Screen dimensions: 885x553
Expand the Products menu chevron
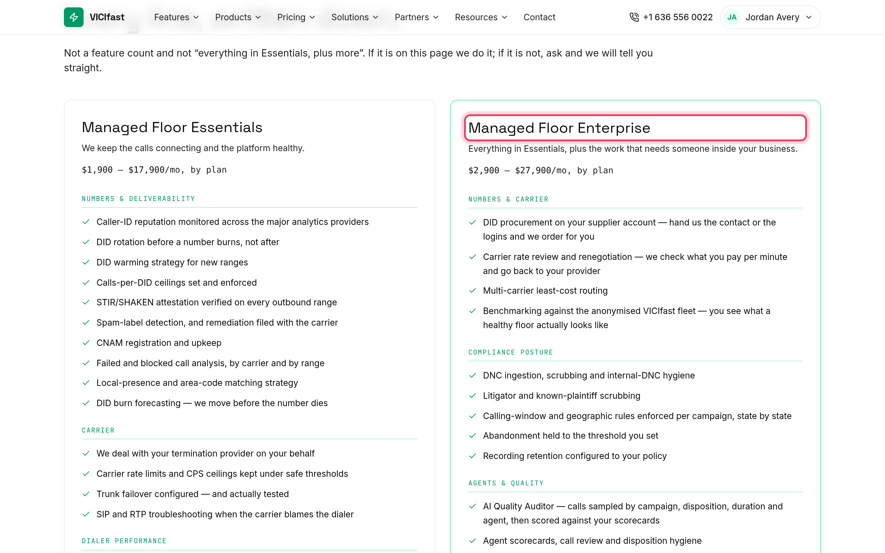(258, 17)
